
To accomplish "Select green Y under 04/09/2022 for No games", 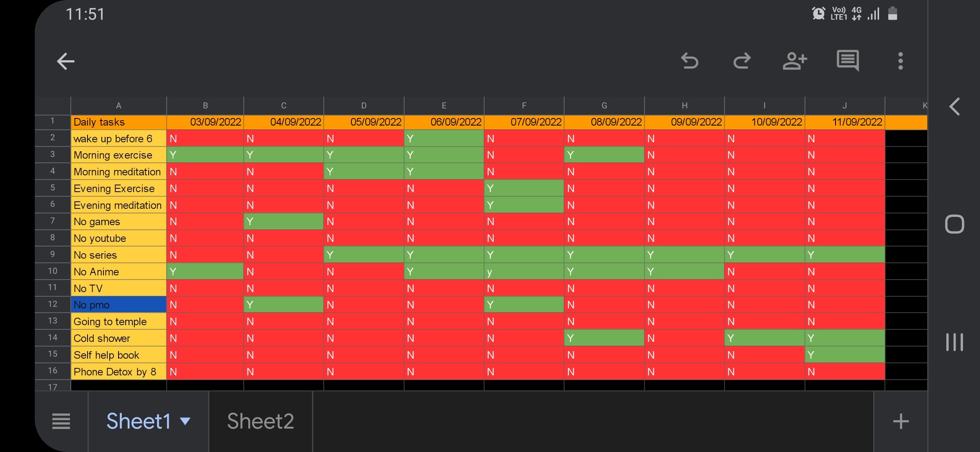I will click(284, 221).
